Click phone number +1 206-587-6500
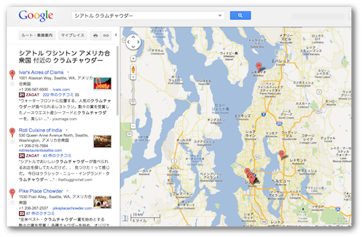 33,90
